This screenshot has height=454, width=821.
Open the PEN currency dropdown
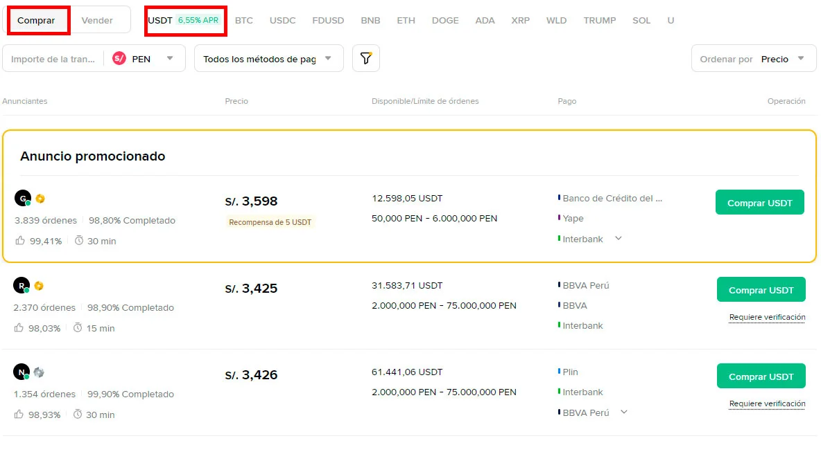click(x=144, y=59)
